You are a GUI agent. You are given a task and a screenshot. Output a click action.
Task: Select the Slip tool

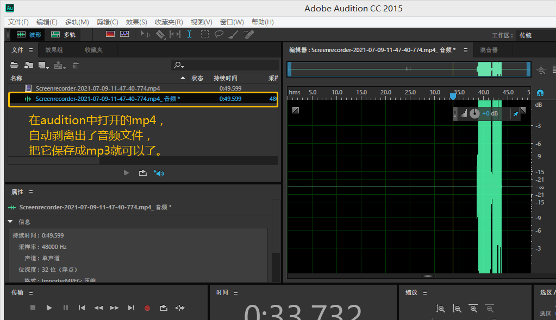(175, 34)
